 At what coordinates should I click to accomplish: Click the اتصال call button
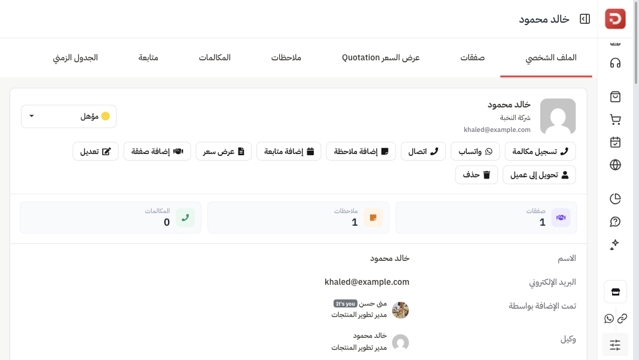(423, 151)
